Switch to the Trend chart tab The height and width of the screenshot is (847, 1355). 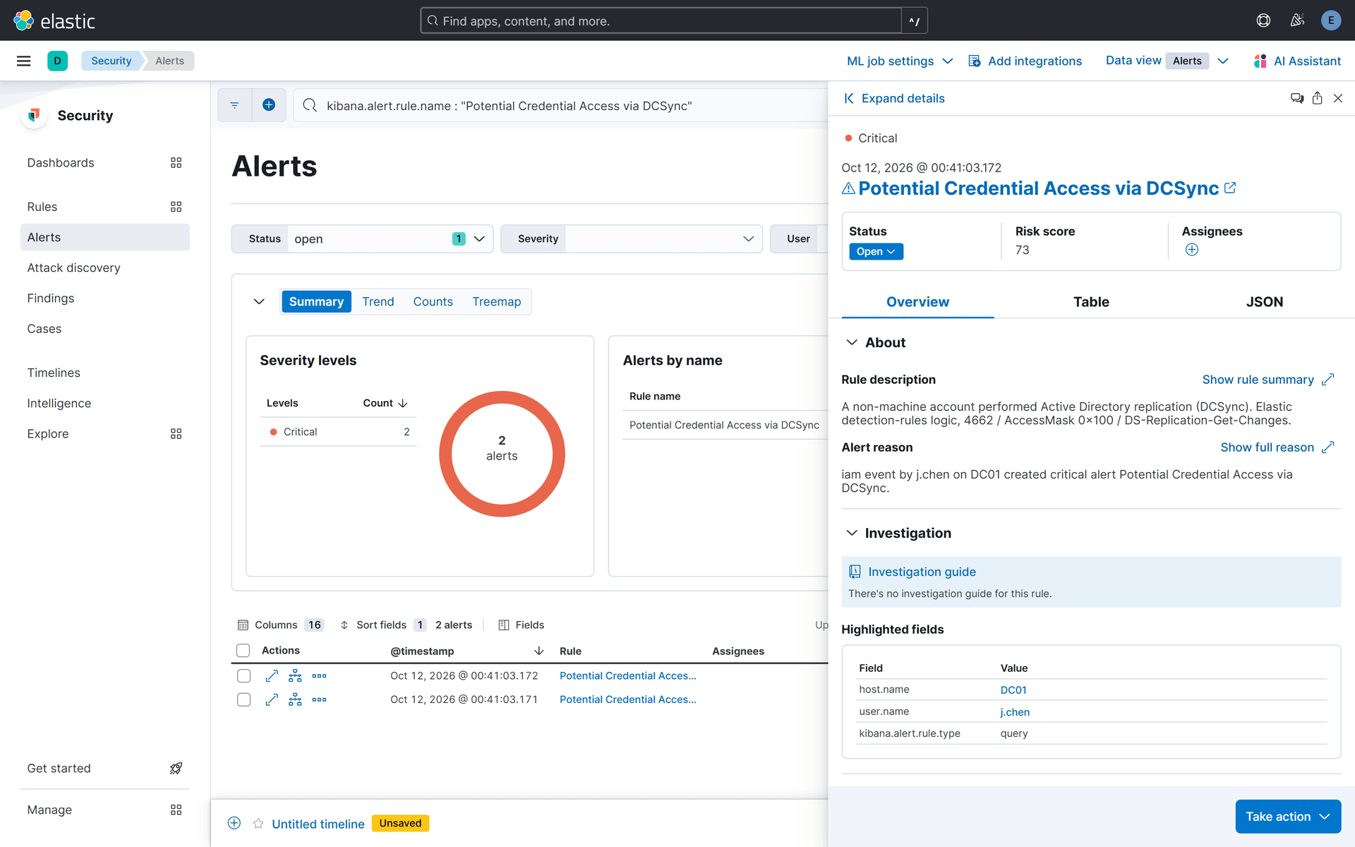(x=378, y=301)
